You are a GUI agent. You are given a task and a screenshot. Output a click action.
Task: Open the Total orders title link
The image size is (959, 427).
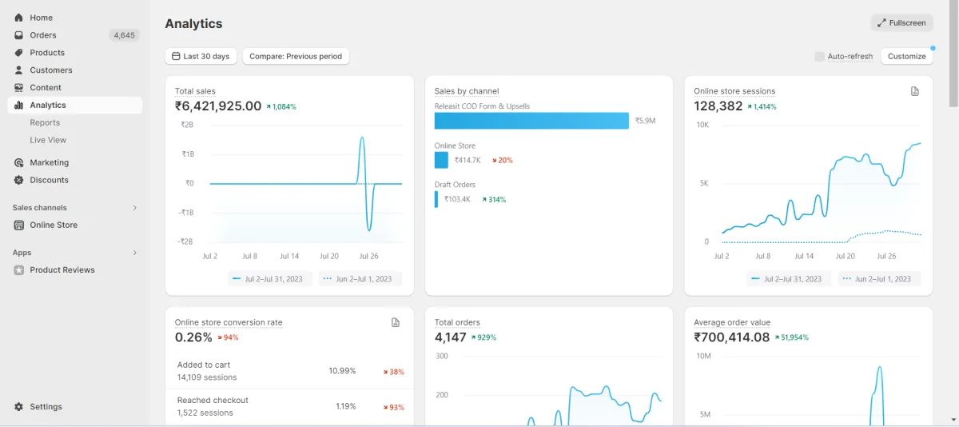[457, 322]
